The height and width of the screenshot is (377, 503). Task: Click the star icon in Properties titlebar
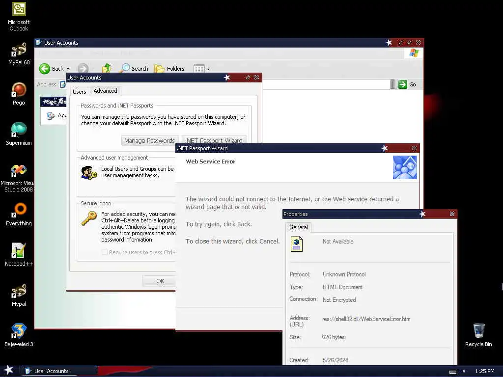[422, 214]
